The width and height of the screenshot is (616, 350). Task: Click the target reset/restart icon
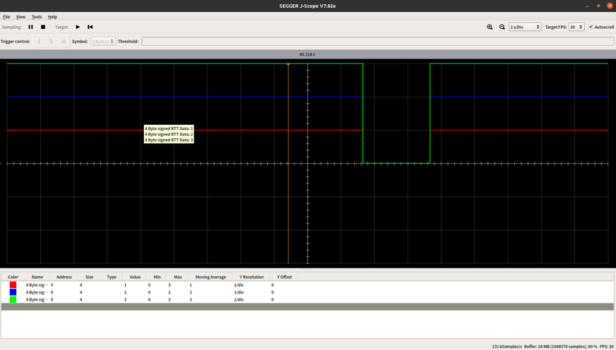(90, 27)
